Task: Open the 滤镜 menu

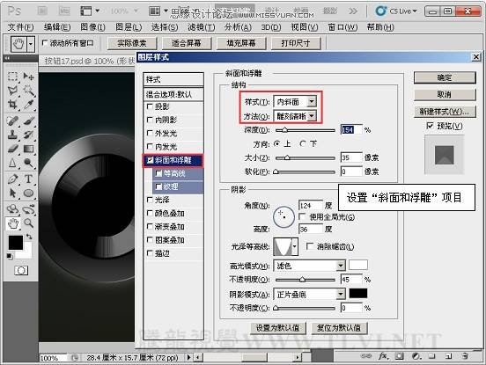Action: point(202,27)
